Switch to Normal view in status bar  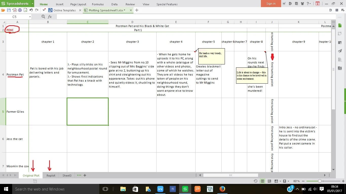[262, 181]
